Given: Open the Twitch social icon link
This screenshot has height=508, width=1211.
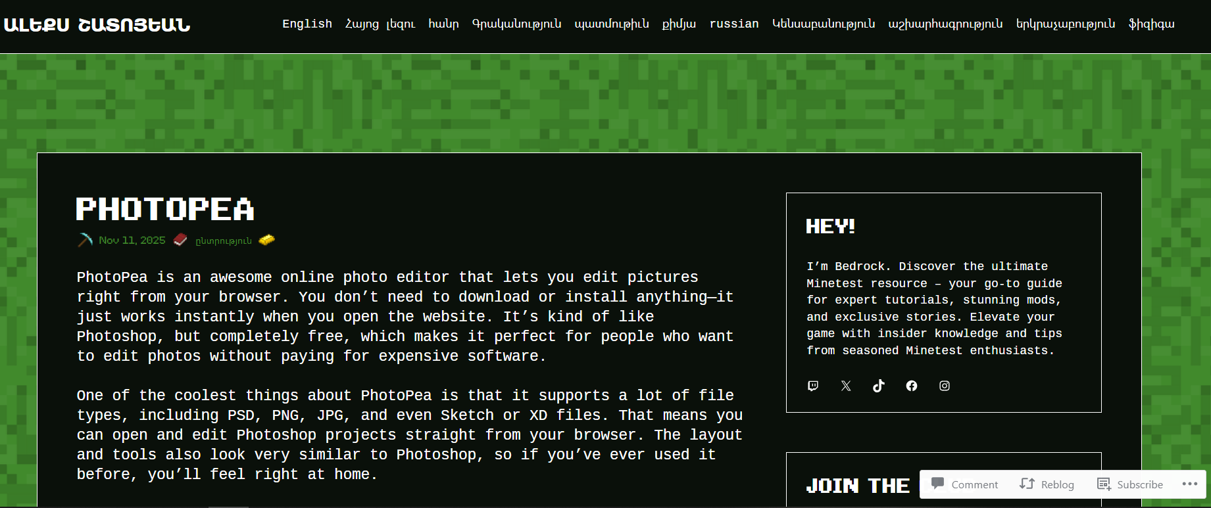Looking at the screenshot, I should pos(813,386).
